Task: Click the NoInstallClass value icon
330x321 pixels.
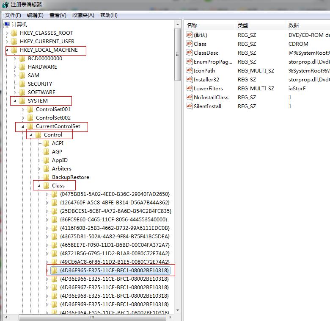Action: coord(190,97)
